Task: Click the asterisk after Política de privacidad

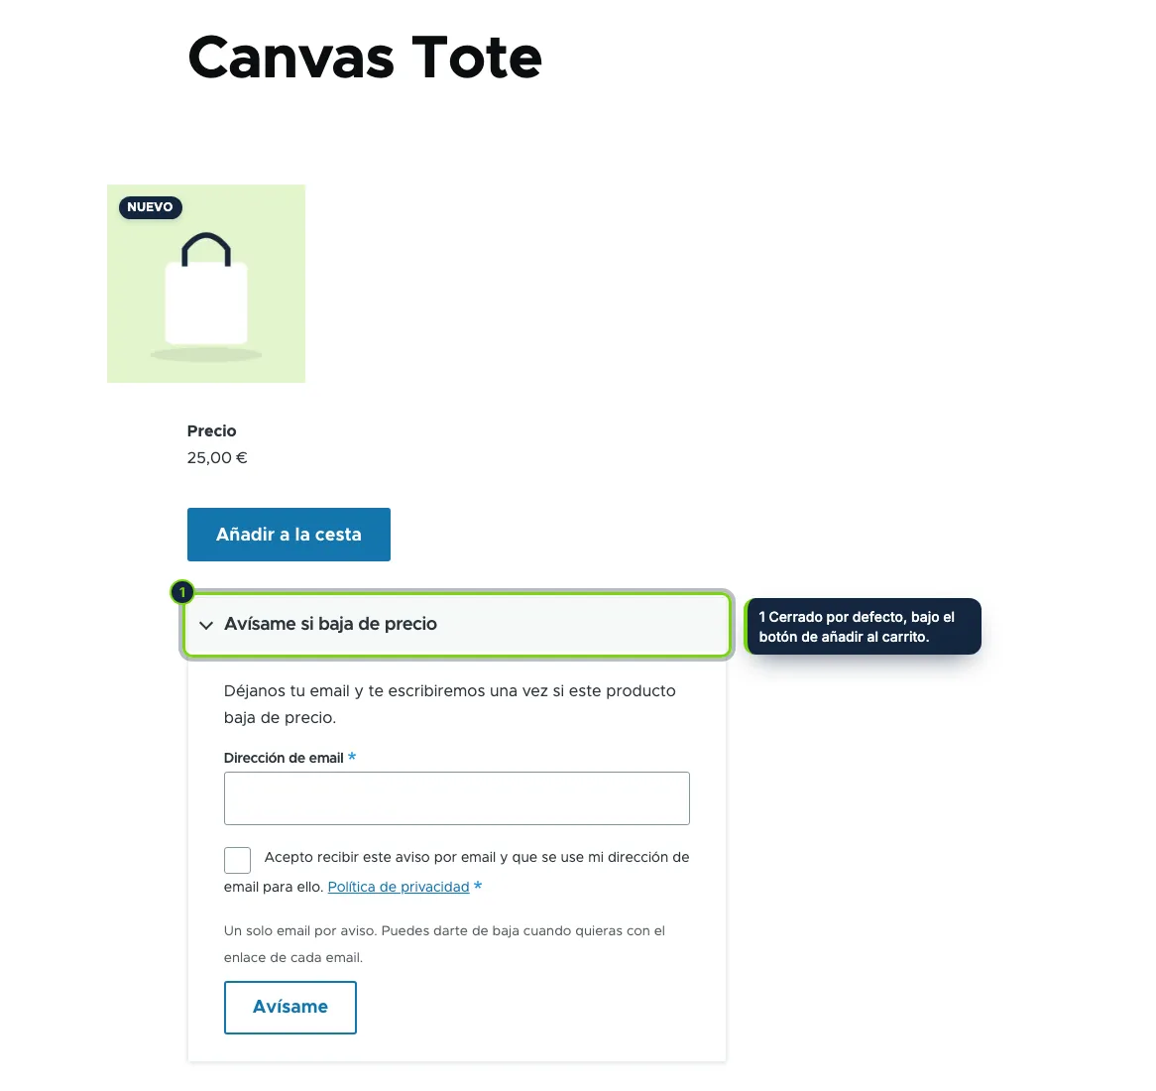Action: tap(478, 886)
